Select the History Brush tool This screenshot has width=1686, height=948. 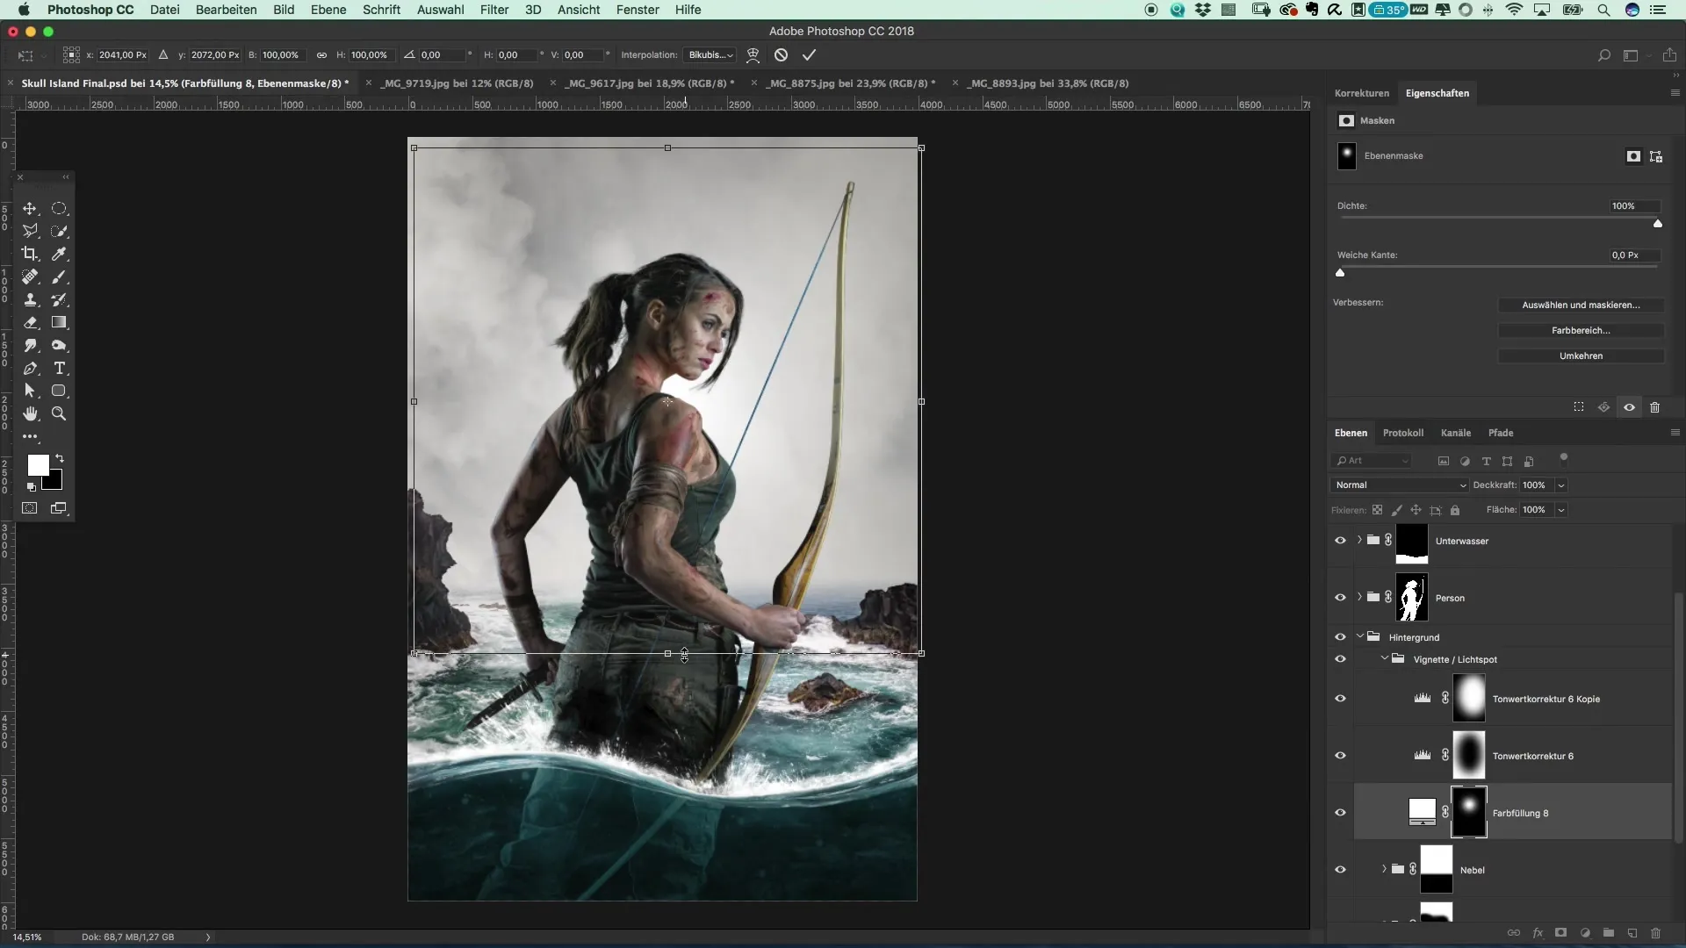59,299
